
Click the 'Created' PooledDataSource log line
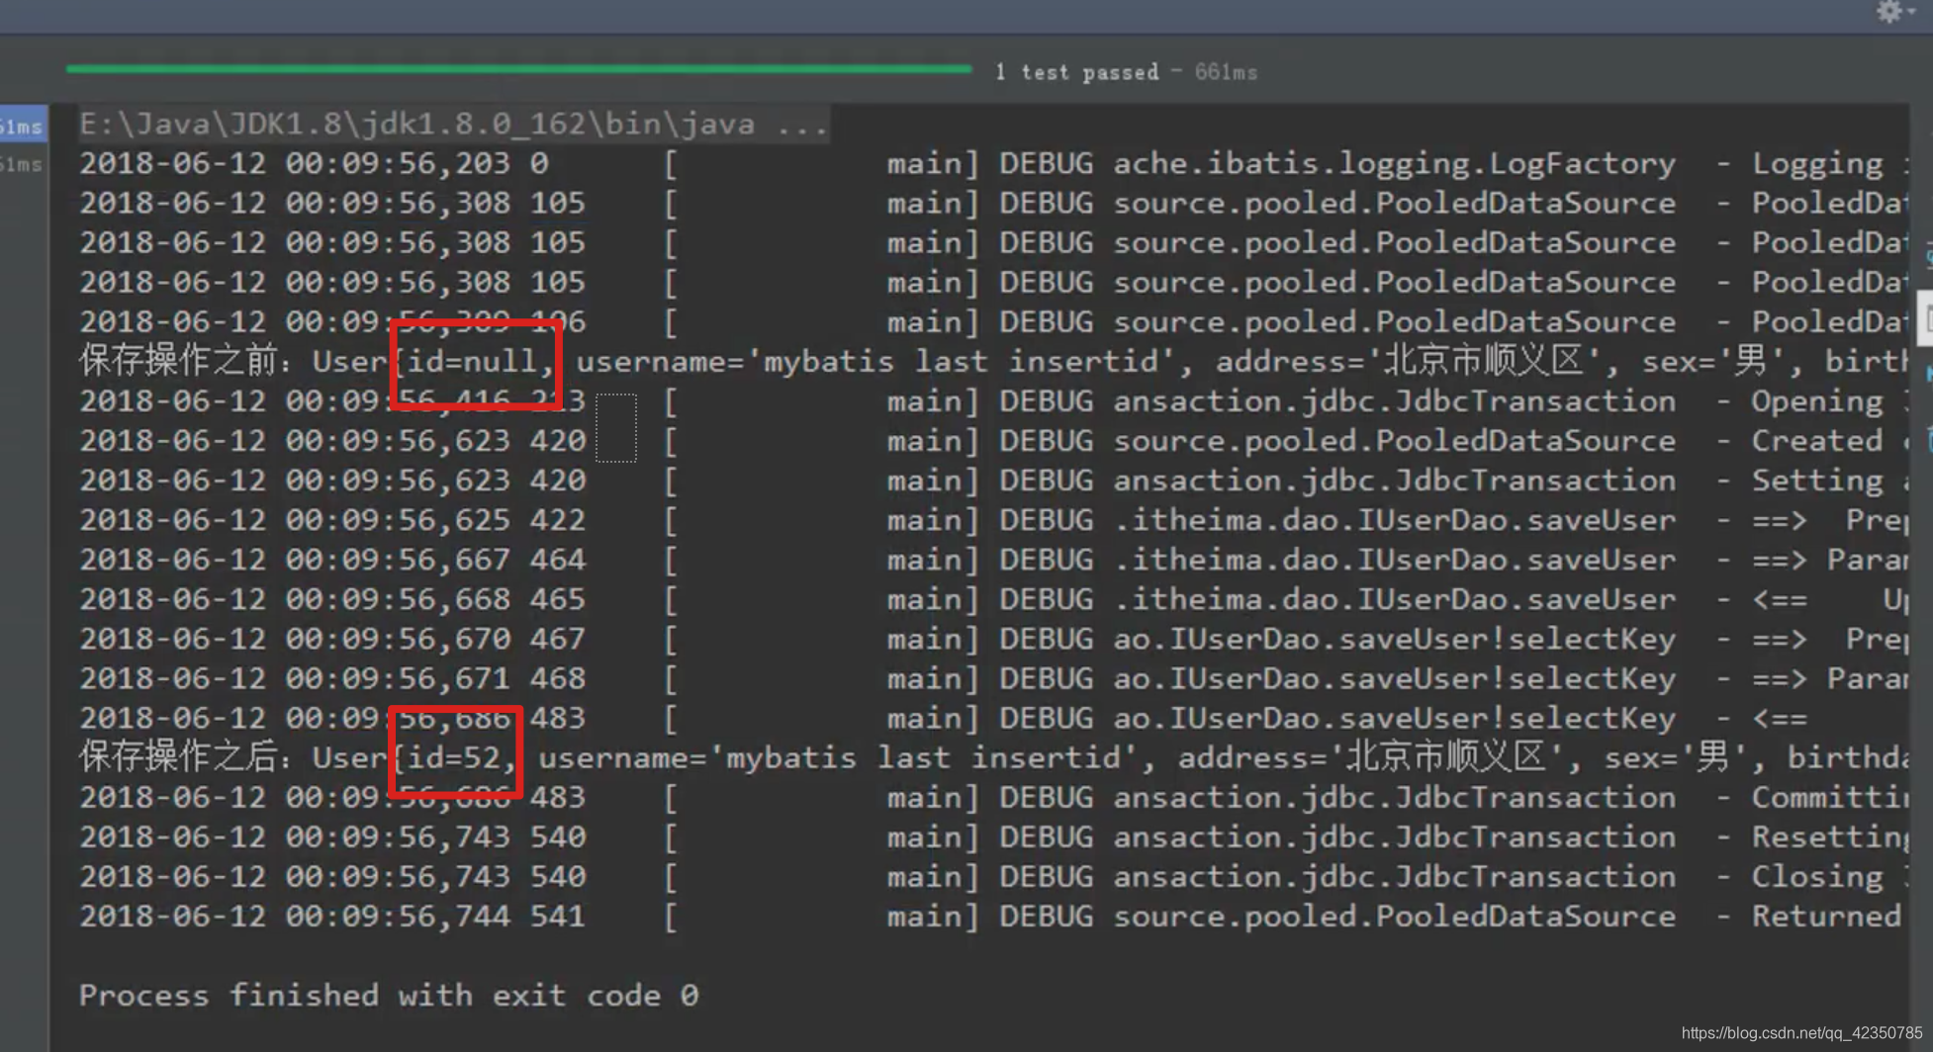(x=993, y=441)
